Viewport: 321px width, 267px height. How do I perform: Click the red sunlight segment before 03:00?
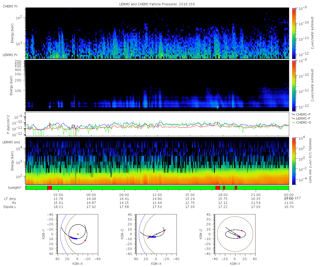(49, 188)
